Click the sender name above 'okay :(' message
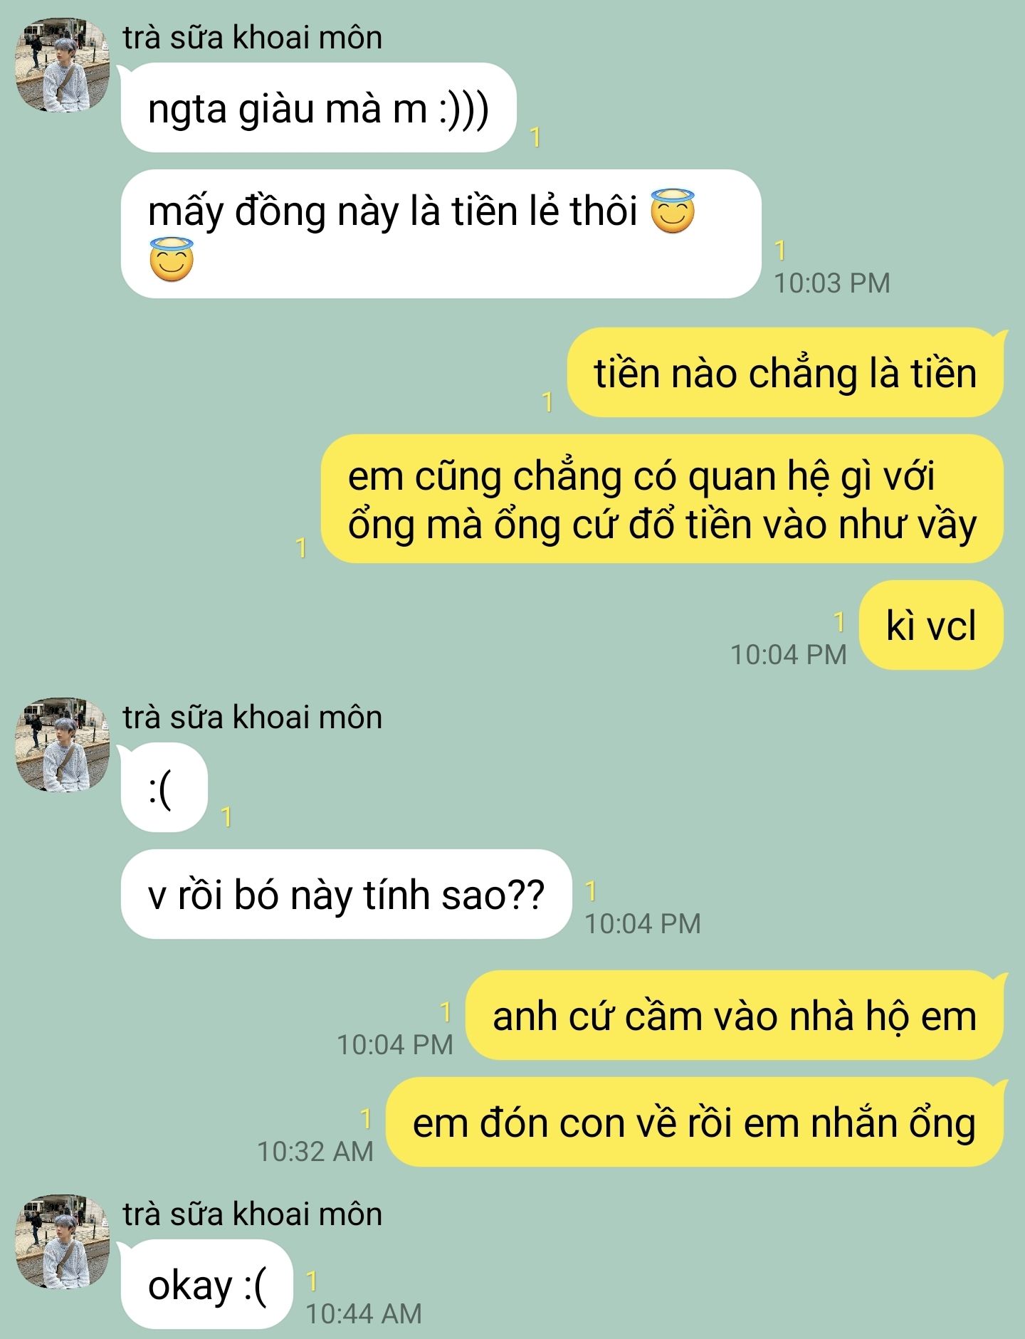 click(253, 1213)
